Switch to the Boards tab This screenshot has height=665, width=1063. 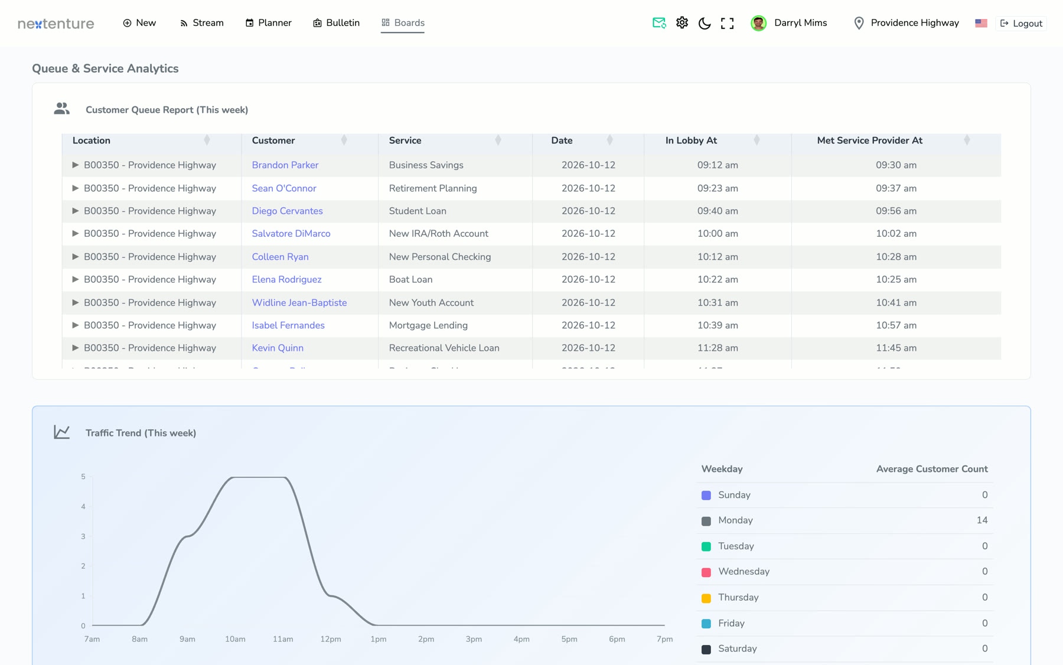[403, 23]
